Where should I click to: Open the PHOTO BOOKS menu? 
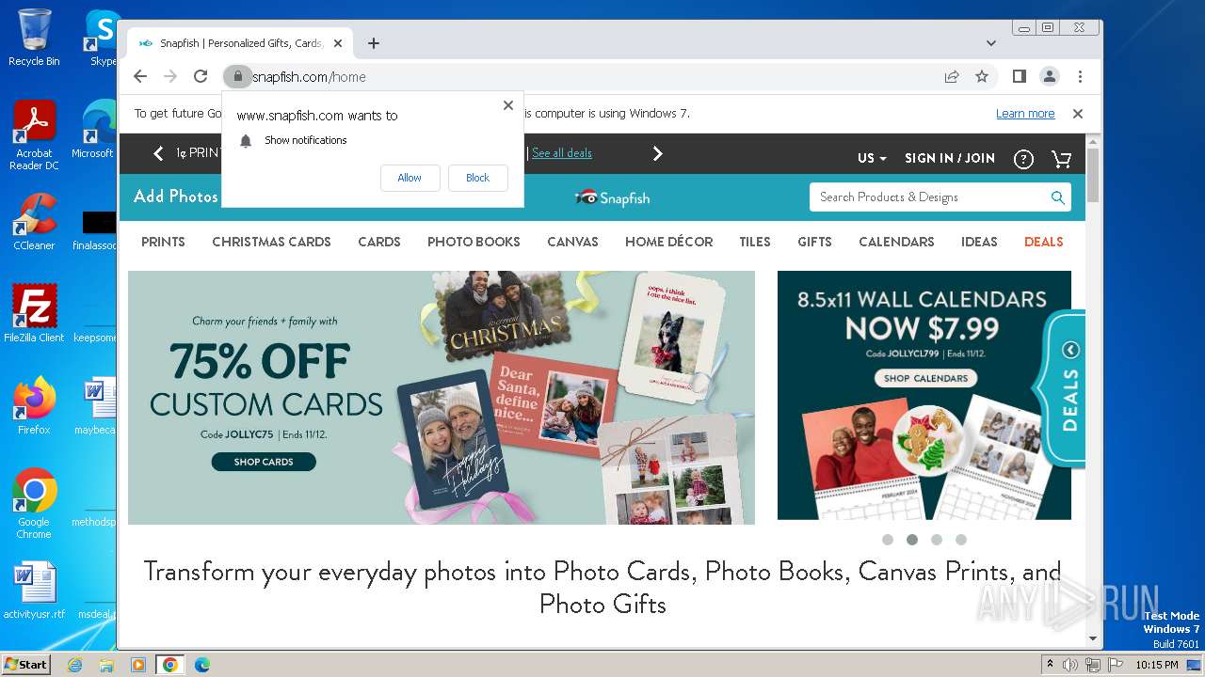(474, 242)
